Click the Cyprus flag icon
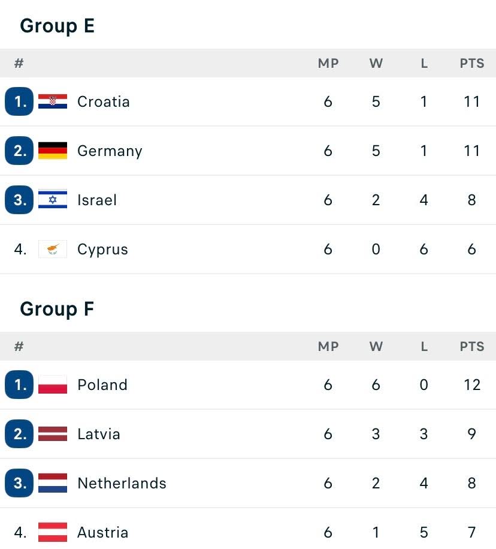 53,249
